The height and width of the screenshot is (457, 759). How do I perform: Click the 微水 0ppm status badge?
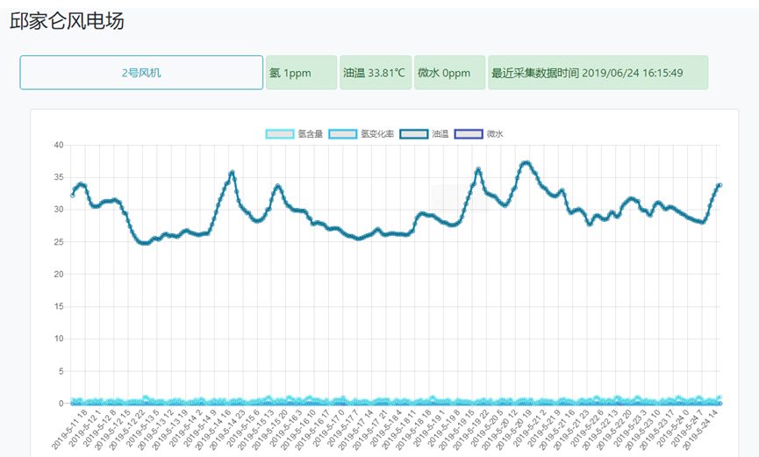(x=449, y=73)
